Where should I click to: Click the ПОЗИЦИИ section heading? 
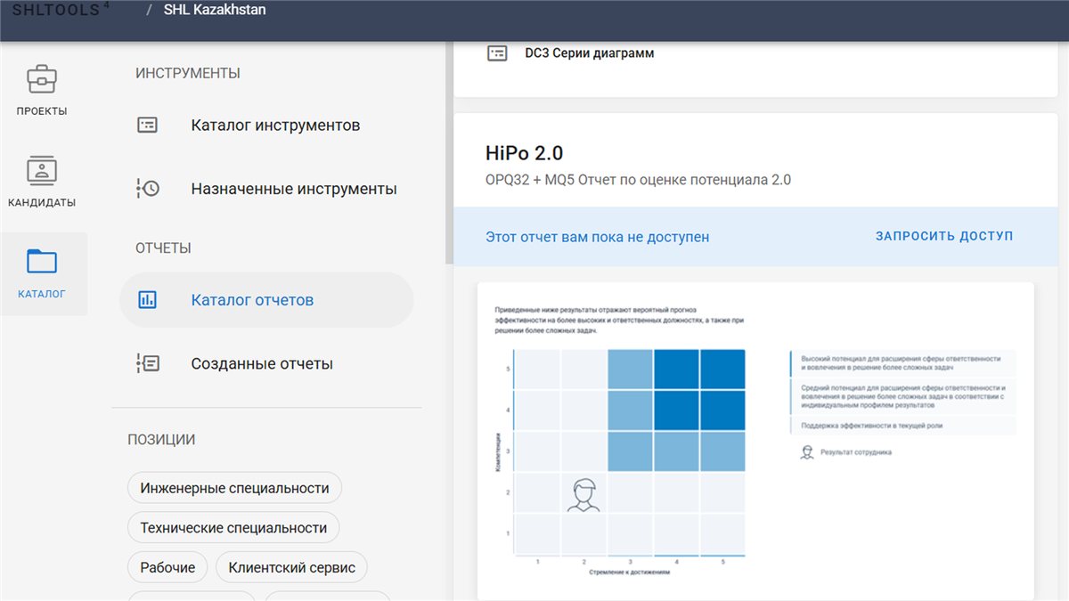coord(161,439)
